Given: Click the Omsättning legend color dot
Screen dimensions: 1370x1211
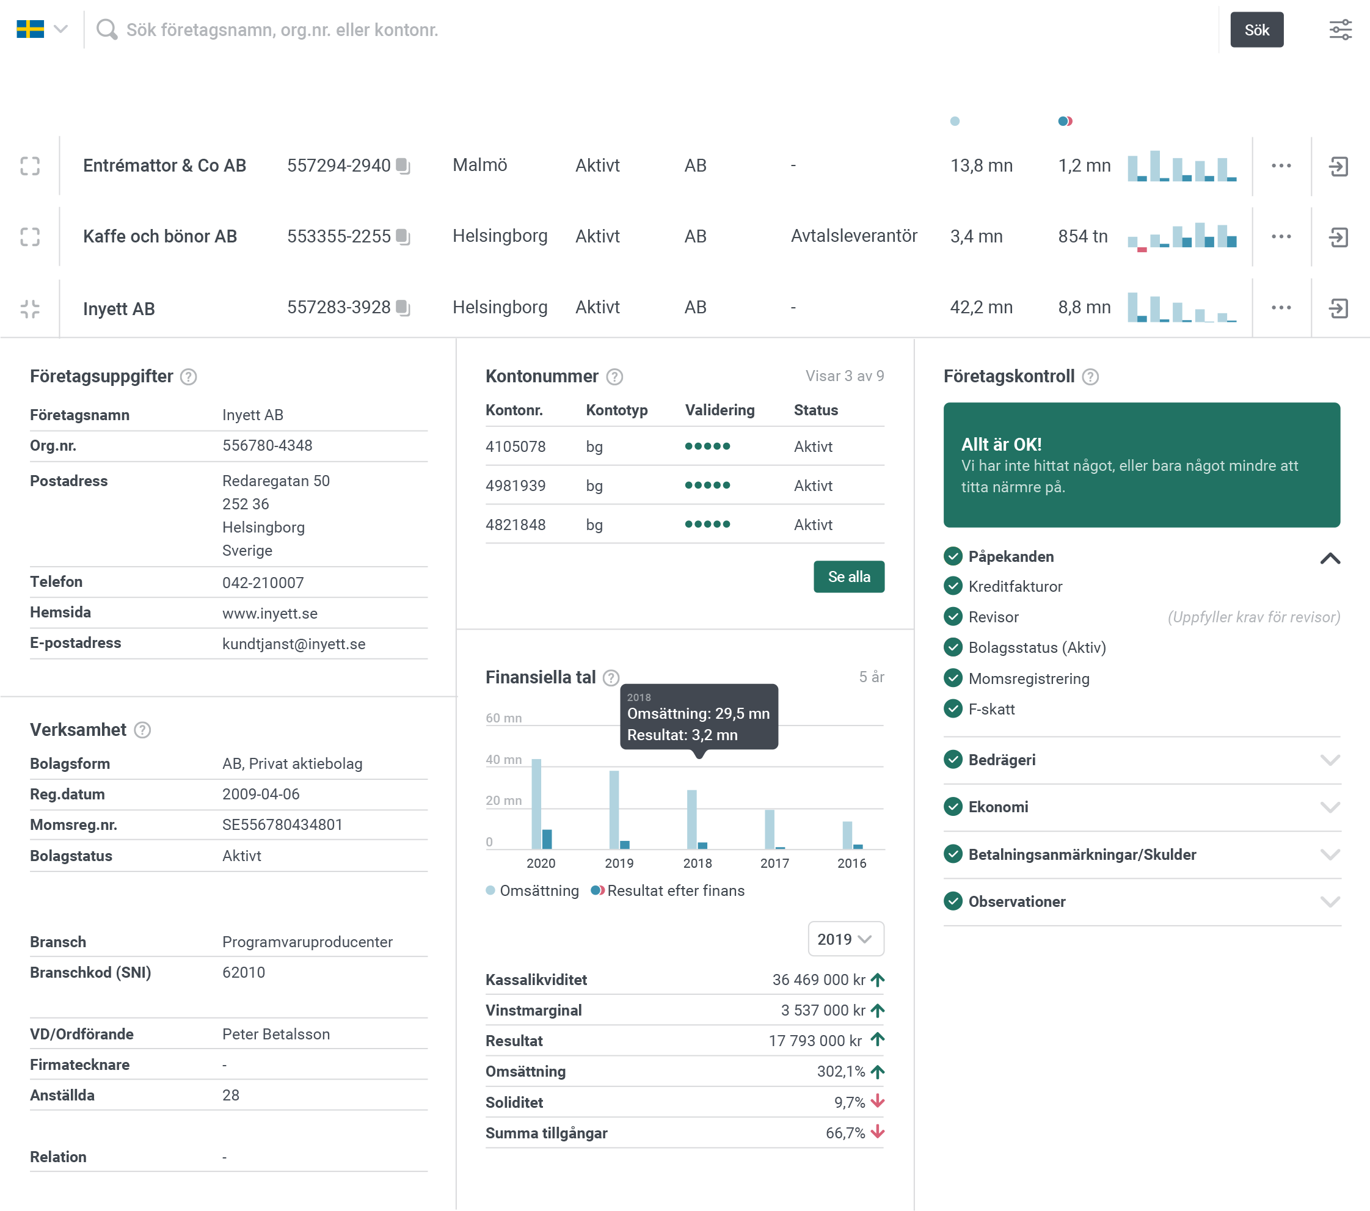Looking at the screenshot, I should [x=490, y=890].
